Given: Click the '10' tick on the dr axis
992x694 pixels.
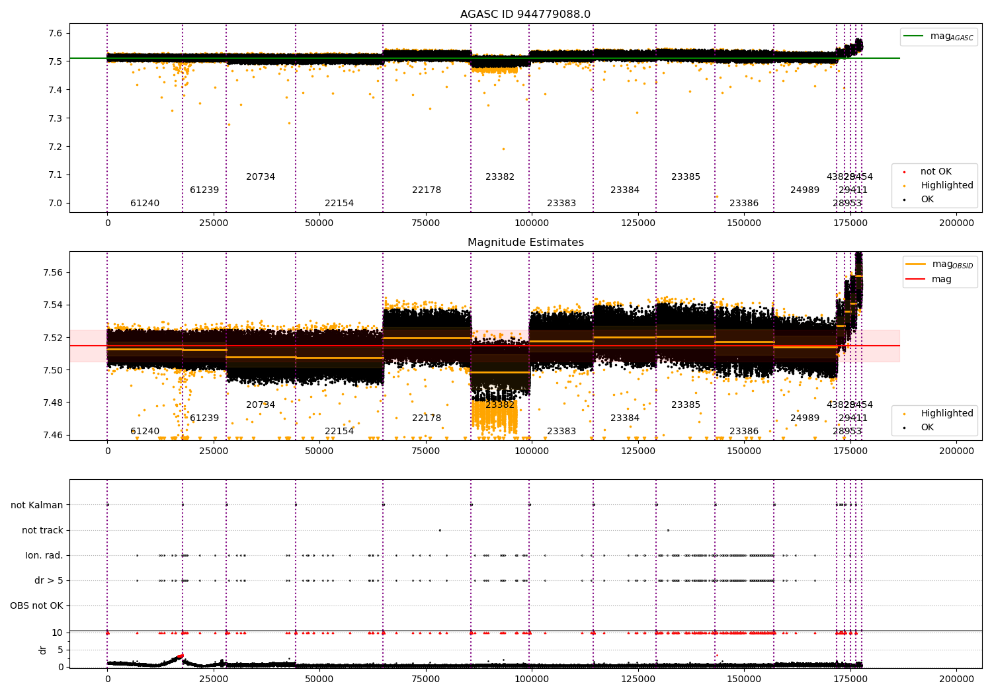Looking at the screenshot, I should tap(58, 633).
